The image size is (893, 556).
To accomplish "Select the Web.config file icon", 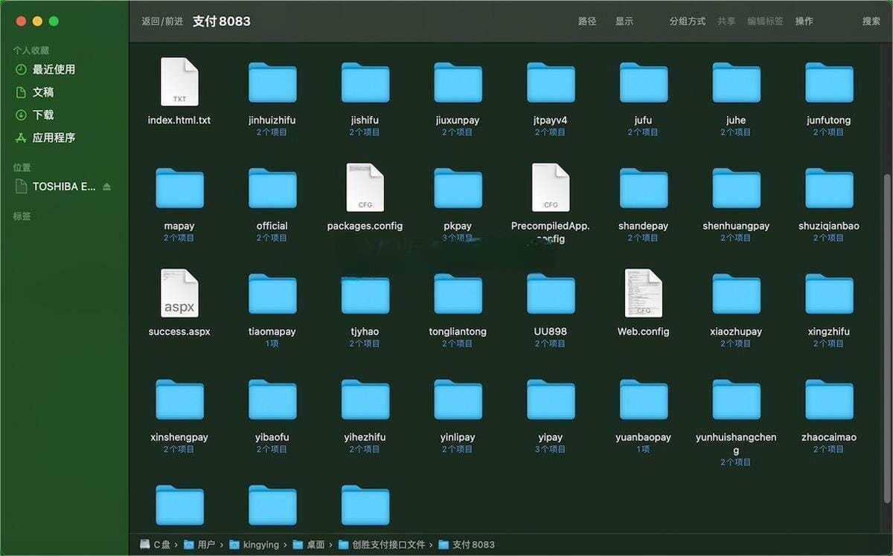I will 643,294.
